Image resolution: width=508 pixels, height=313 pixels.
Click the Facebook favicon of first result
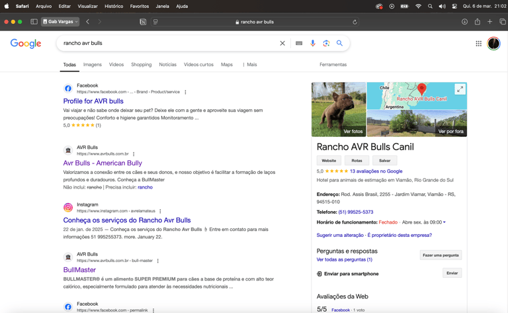68,89
